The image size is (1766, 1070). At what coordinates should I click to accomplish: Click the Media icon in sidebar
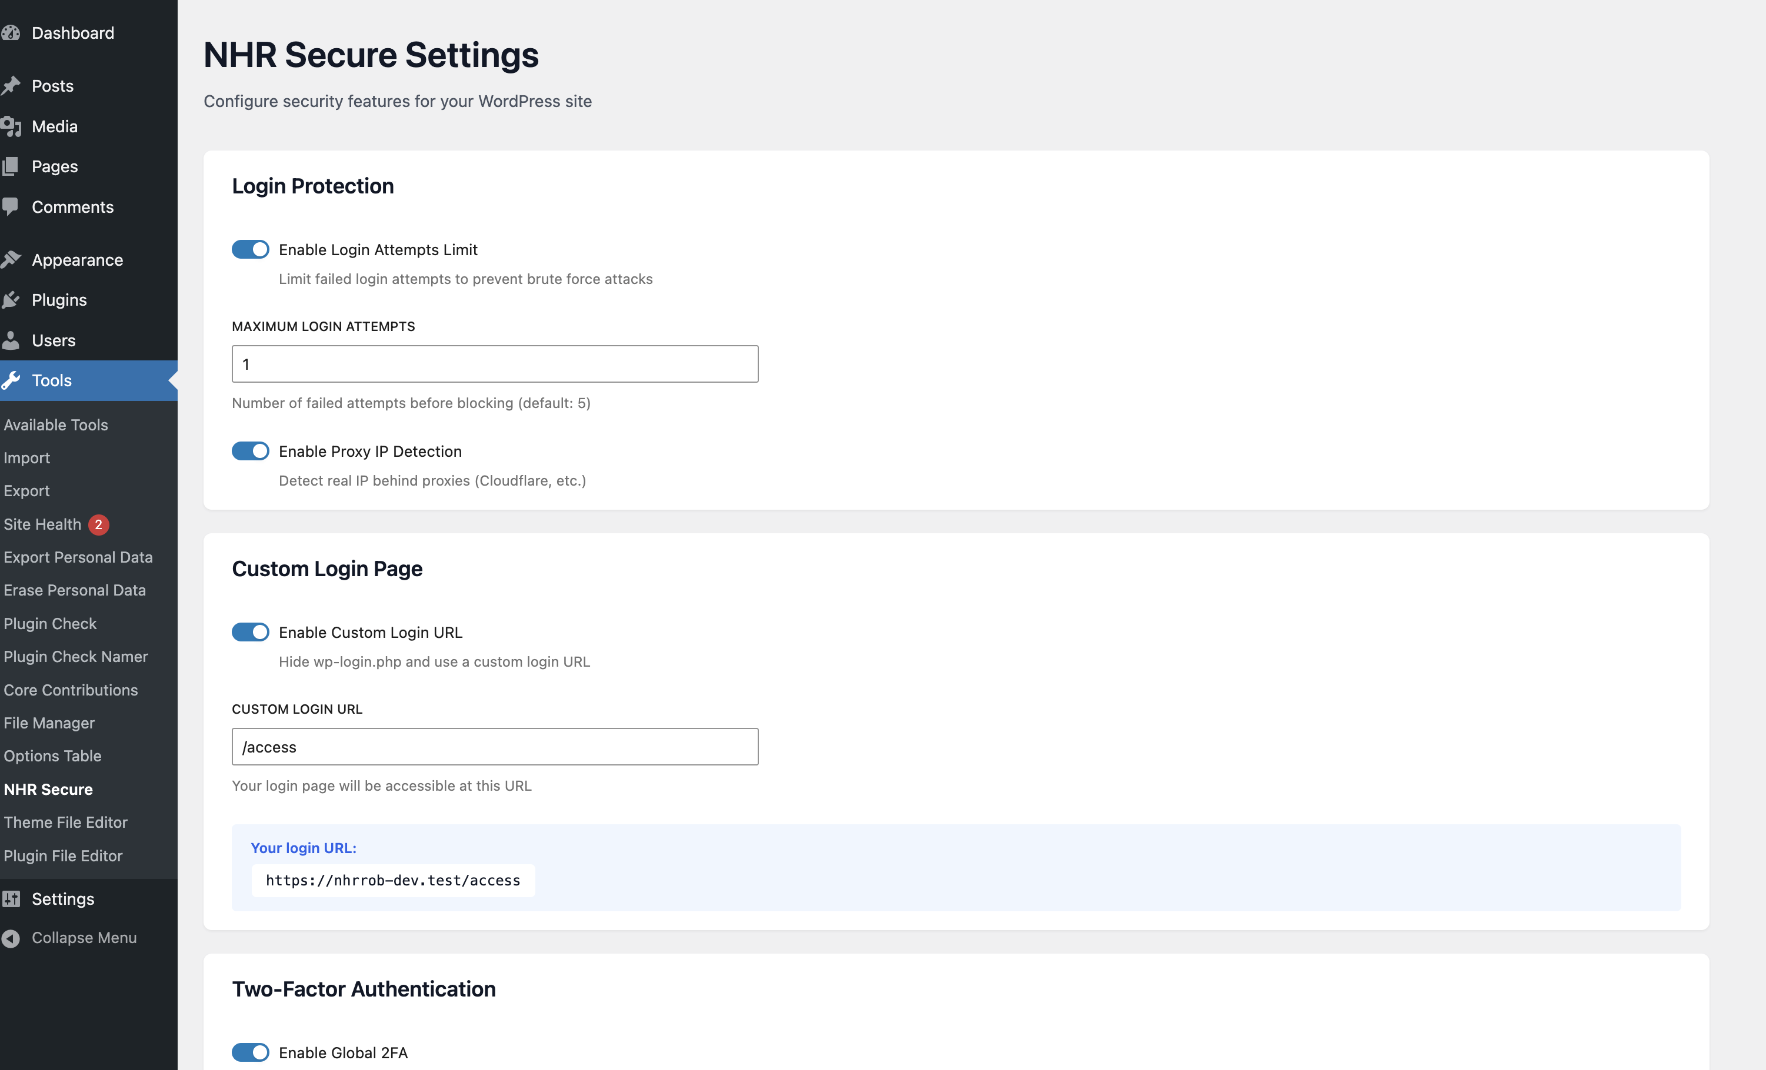pyautogui.click(x=12, y=126)
